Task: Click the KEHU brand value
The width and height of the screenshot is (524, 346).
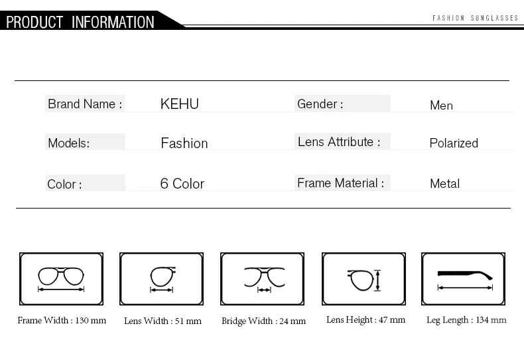Action: coord(180,104)
